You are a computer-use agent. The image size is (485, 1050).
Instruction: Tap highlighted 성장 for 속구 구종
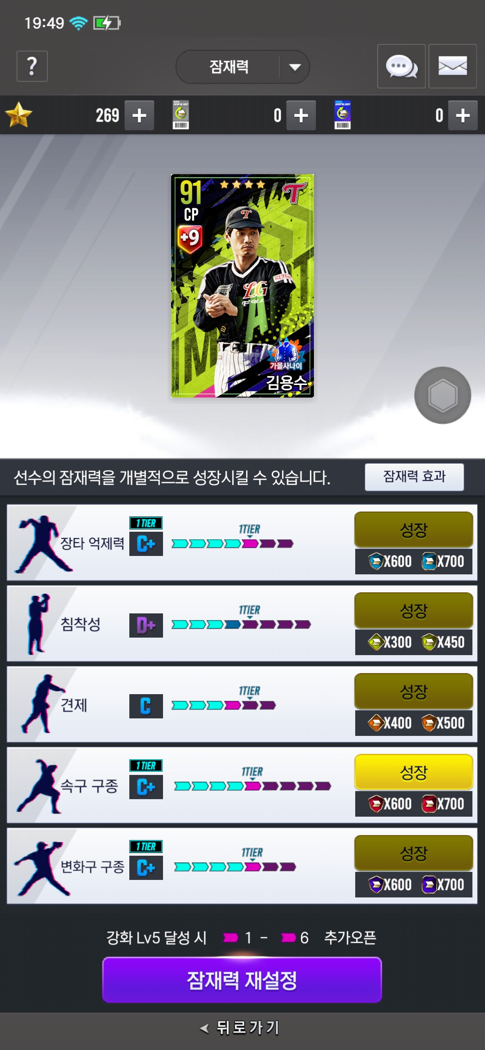coord(414,772)
